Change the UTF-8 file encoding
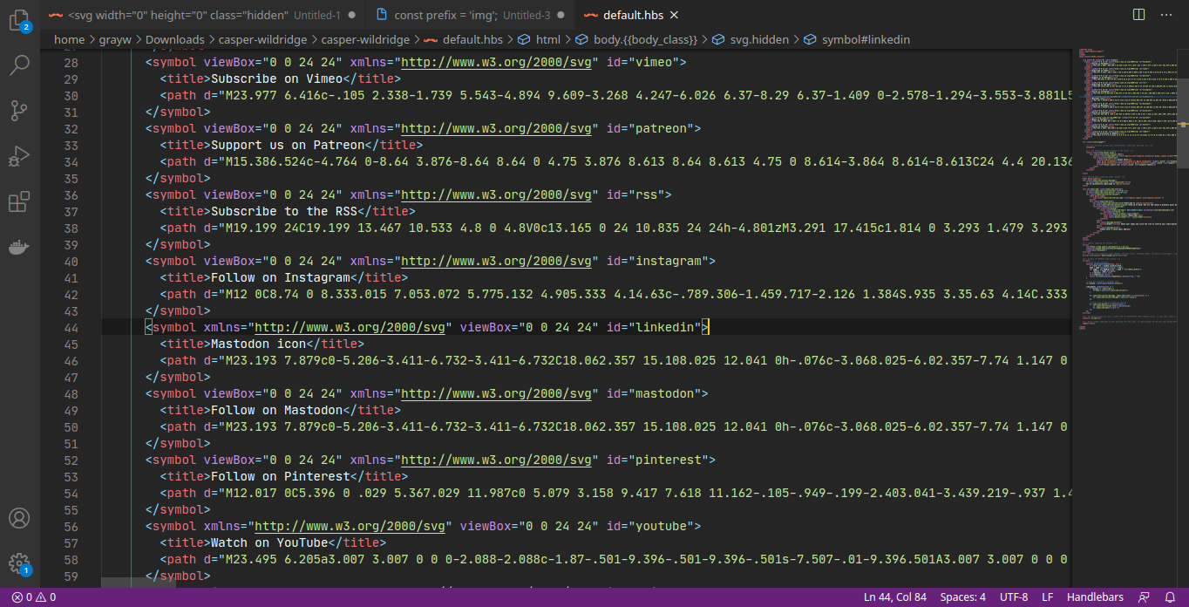Viewport: 1189px width, 607px height. (1014, 597)
